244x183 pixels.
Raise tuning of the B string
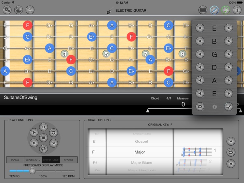pos(228,41)
